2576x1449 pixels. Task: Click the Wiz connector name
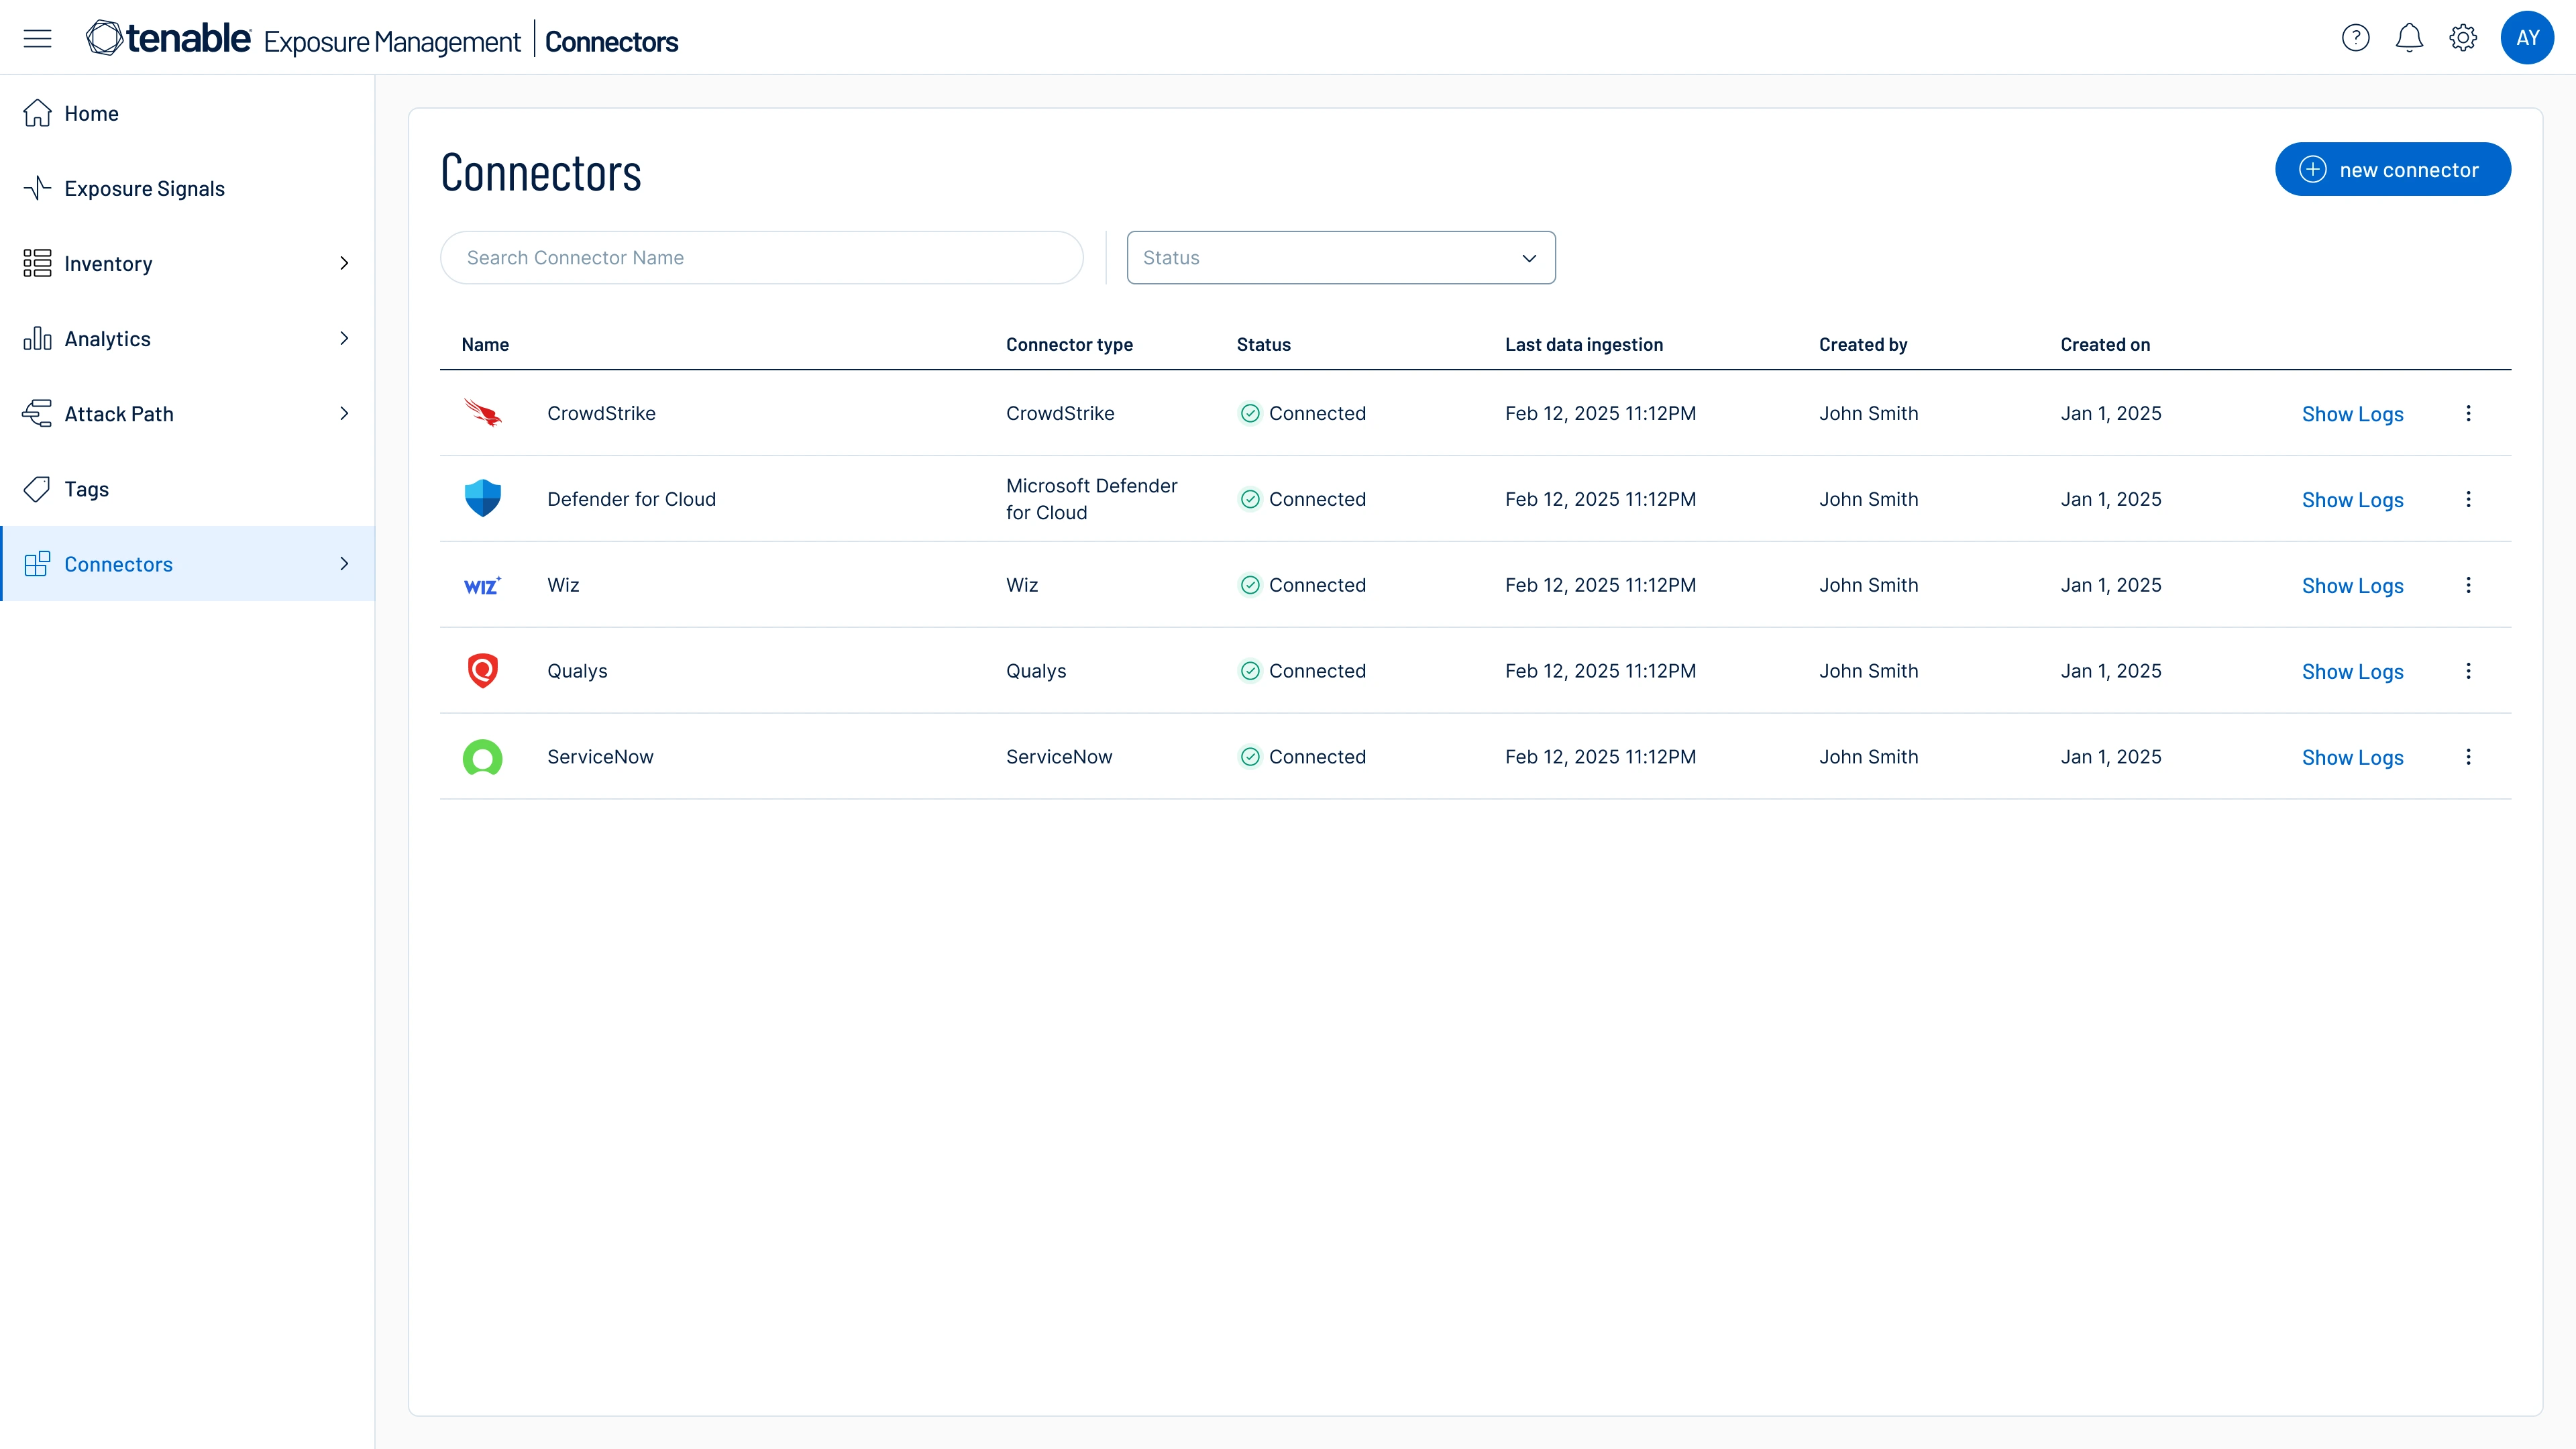pos(563,585)
